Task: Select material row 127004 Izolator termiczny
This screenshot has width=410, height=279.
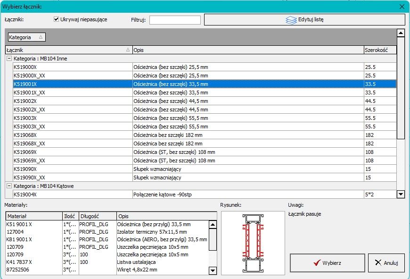Action: pyautogui.click(x=33, y=232)
